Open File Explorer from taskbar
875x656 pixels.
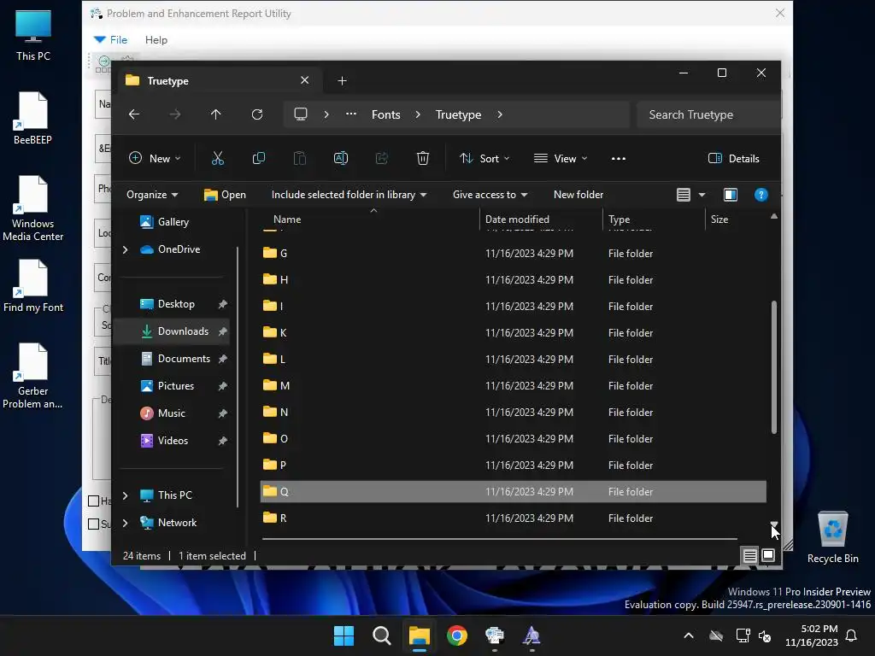coord(419,635)
